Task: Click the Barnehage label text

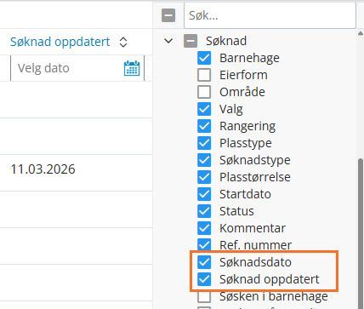Action: pos(249,59)
